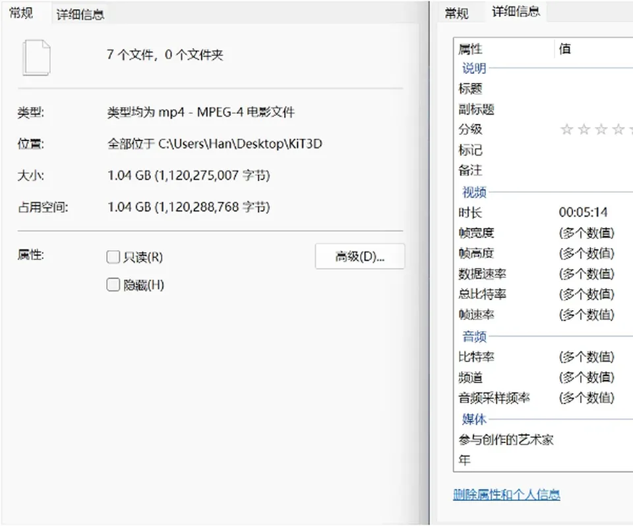Select the 数据速率 property row
This screenshot has width=633, height=526.
[x=544, y=274]
